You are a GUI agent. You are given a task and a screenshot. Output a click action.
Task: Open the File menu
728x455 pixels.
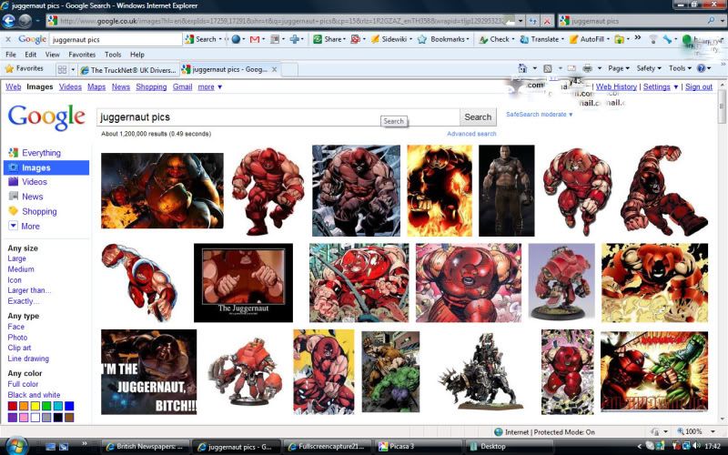[11, 55]
